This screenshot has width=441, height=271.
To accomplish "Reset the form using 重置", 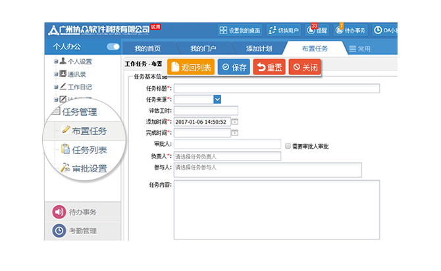I will click(x=269, y=67).
